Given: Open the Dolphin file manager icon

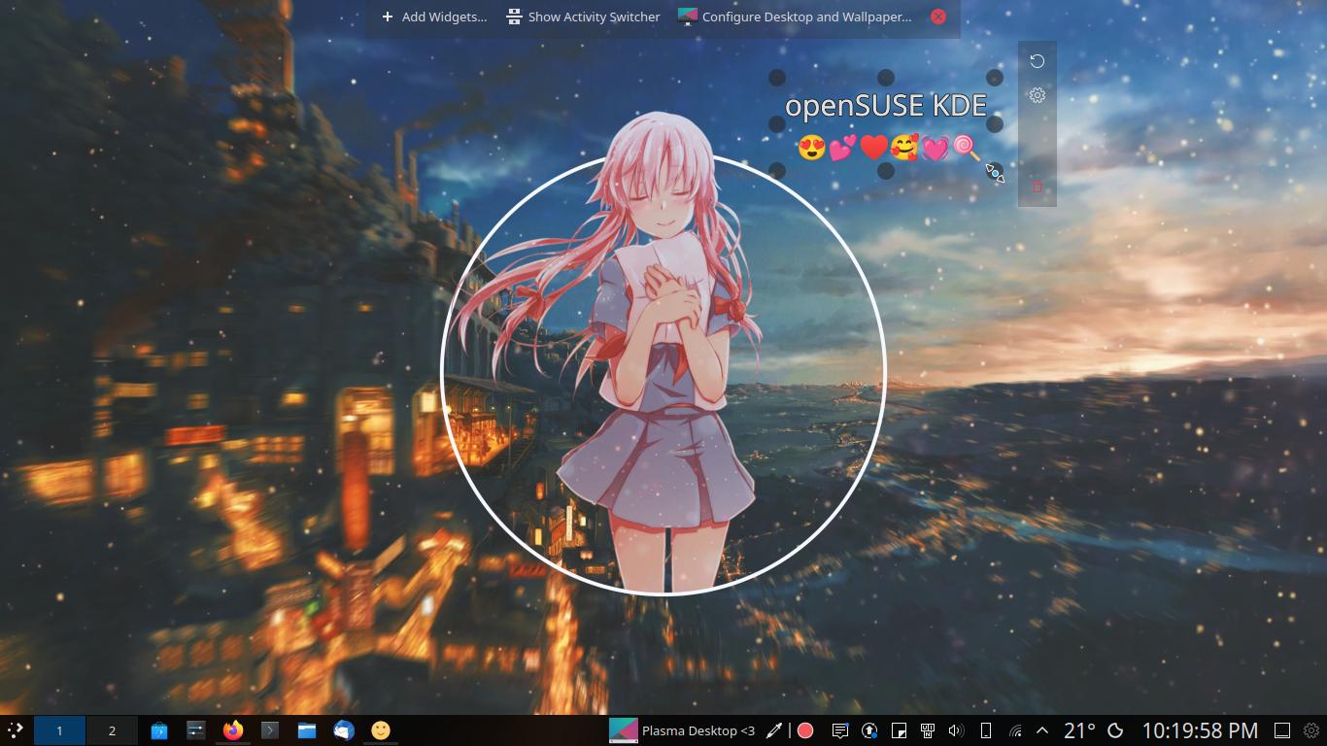Looking at the screenshot, I should [x=307, y=730].
